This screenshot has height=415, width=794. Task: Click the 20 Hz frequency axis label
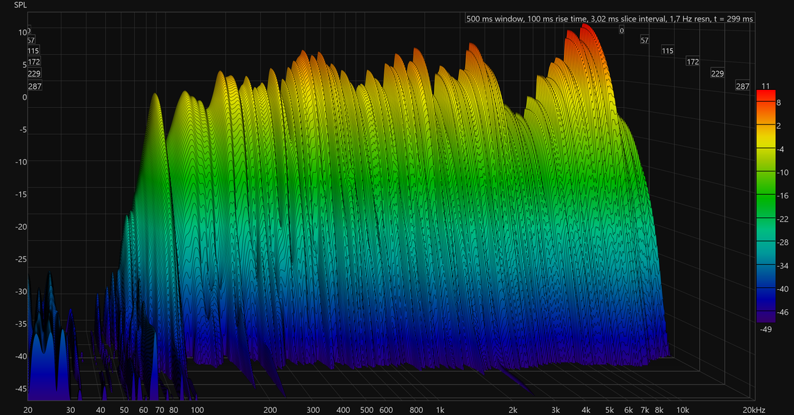pyautogui.click(x=28, y=410)
